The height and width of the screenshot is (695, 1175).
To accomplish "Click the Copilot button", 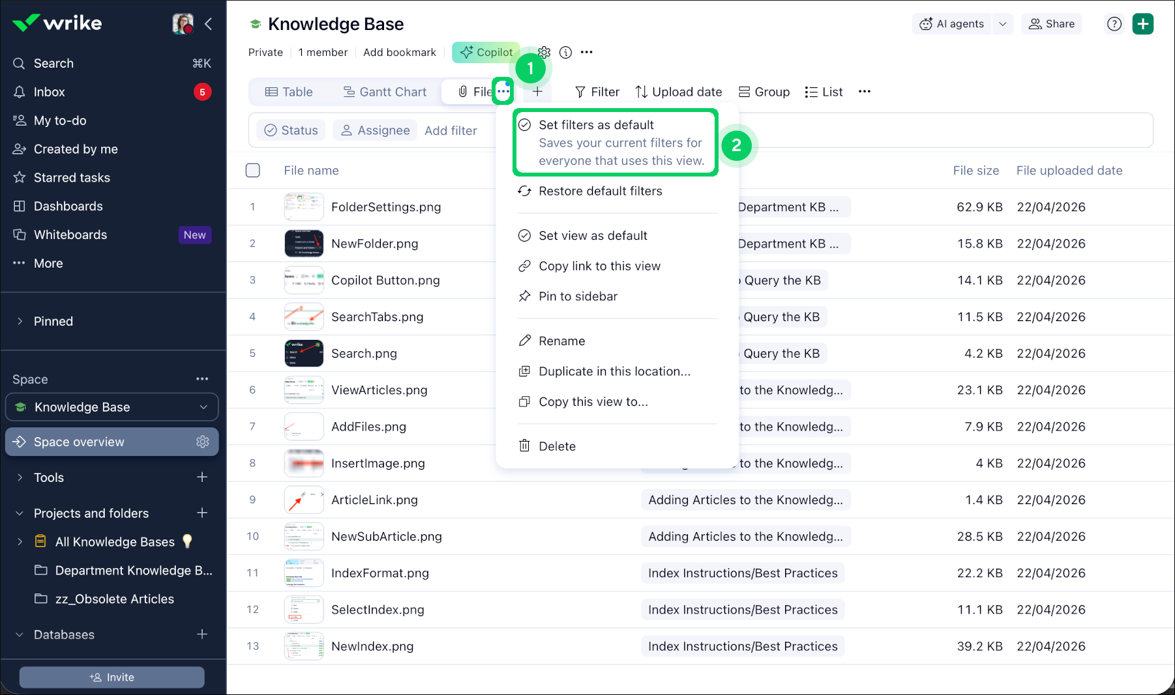I will point(486,53).
